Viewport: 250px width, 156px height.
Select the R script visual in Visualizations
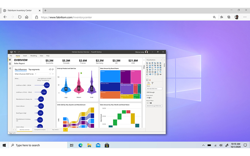(158, 72)
